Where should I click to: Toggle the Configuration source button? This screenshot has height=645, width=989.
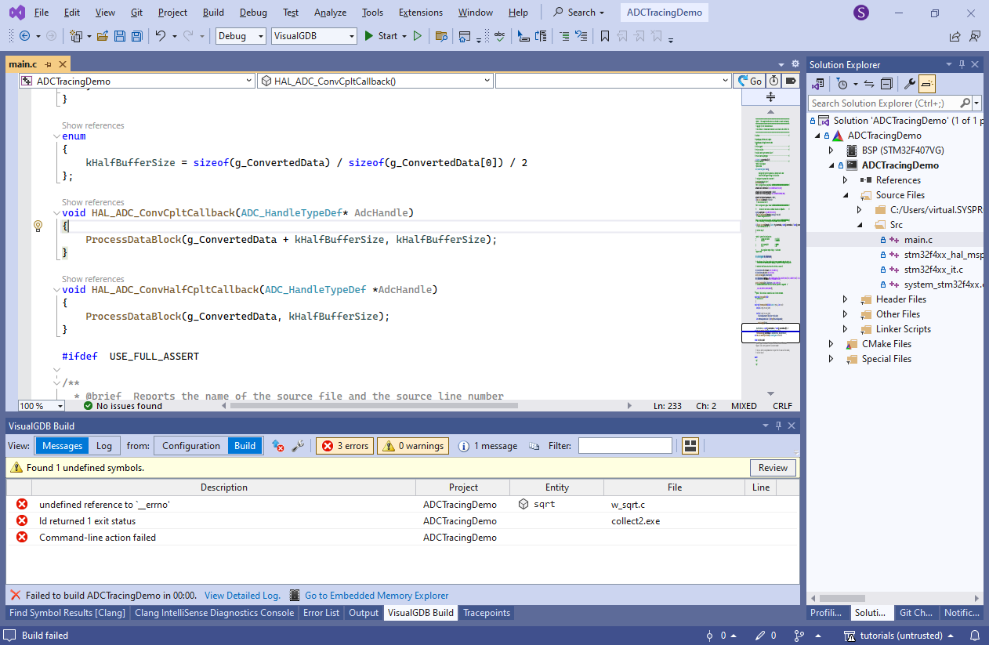pyautogui.click(x=191, y=446)
